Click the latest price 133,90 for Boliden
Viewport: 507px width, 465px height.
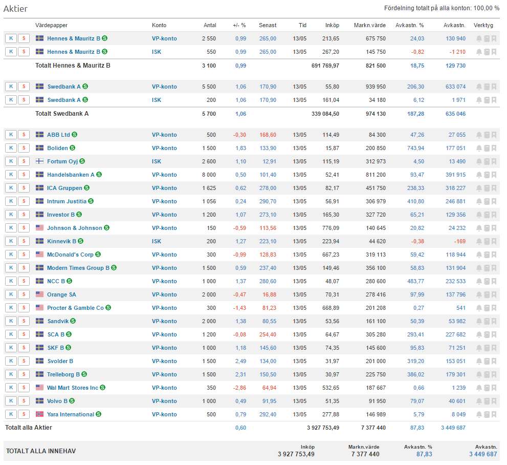tap(268, 148)
